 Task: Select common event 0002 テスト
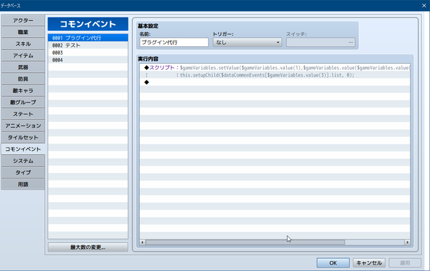[88, 45]
